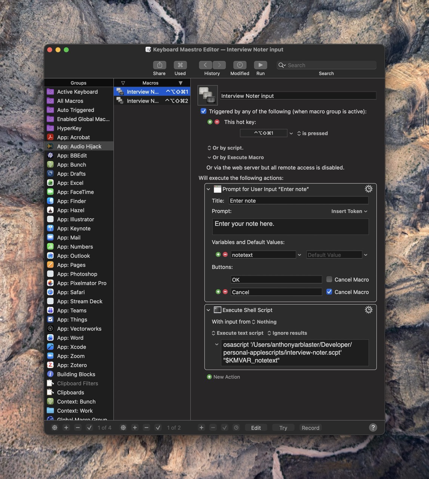Click red minus to remove the Cancel button
Screen dimensions: 429x479
tap(225, 292)
